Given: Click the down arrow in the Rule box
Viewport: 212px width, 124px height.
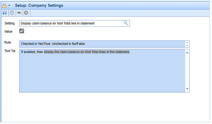Looking at the screenshot, I should pos(187,46).
